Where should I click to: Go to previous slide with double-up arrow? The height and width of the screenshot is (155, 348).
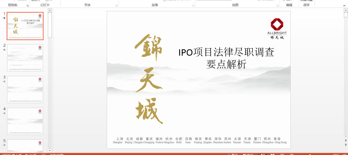pos(346,140)
